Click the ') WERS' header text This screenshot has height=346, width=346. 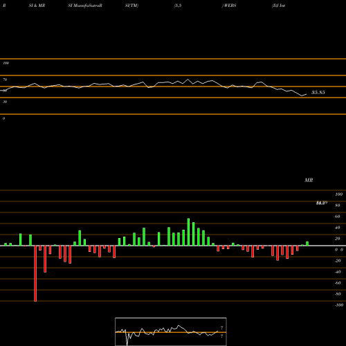[x=229, y=6]
